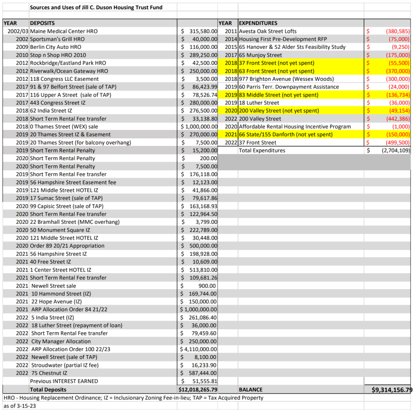Select the "56 Hampshire Street IZ" cell
This screenshot has width=414, height=413.
58,254
